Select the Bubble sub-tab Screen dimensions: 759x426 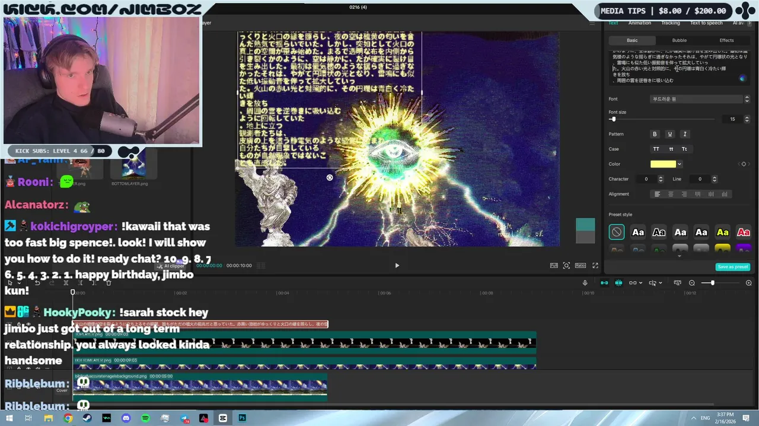(x=679, y=40)
